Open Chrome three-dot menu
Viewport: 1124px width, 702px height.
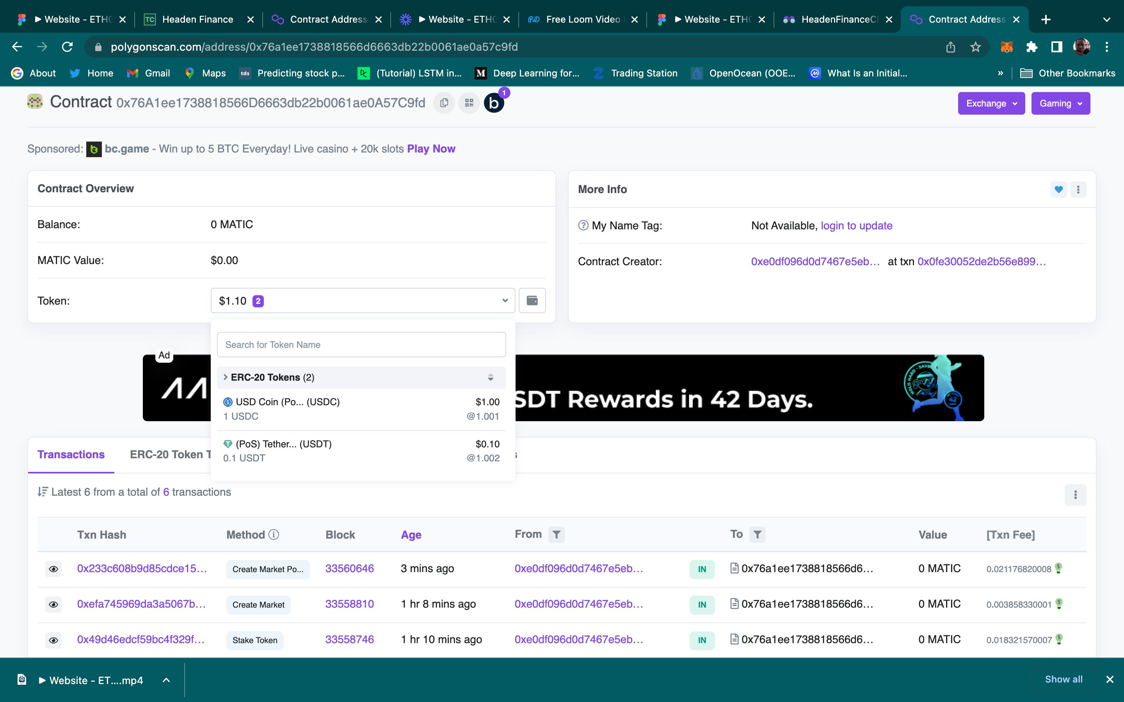coord(1107,47)
